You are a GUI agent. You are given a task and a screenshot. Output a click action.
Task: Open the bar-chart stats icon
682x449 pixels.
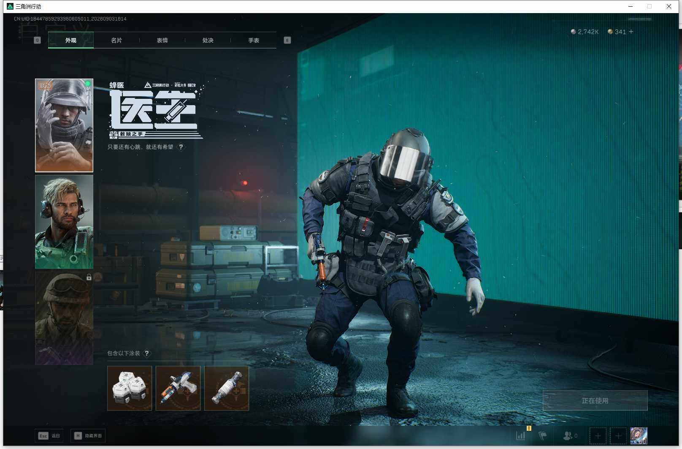coord(521,435)
